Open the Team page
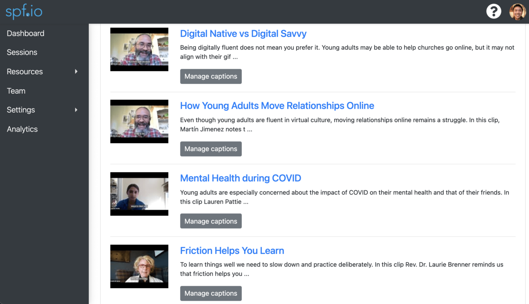This screenshot has height=304, width=529. point(16,91)
